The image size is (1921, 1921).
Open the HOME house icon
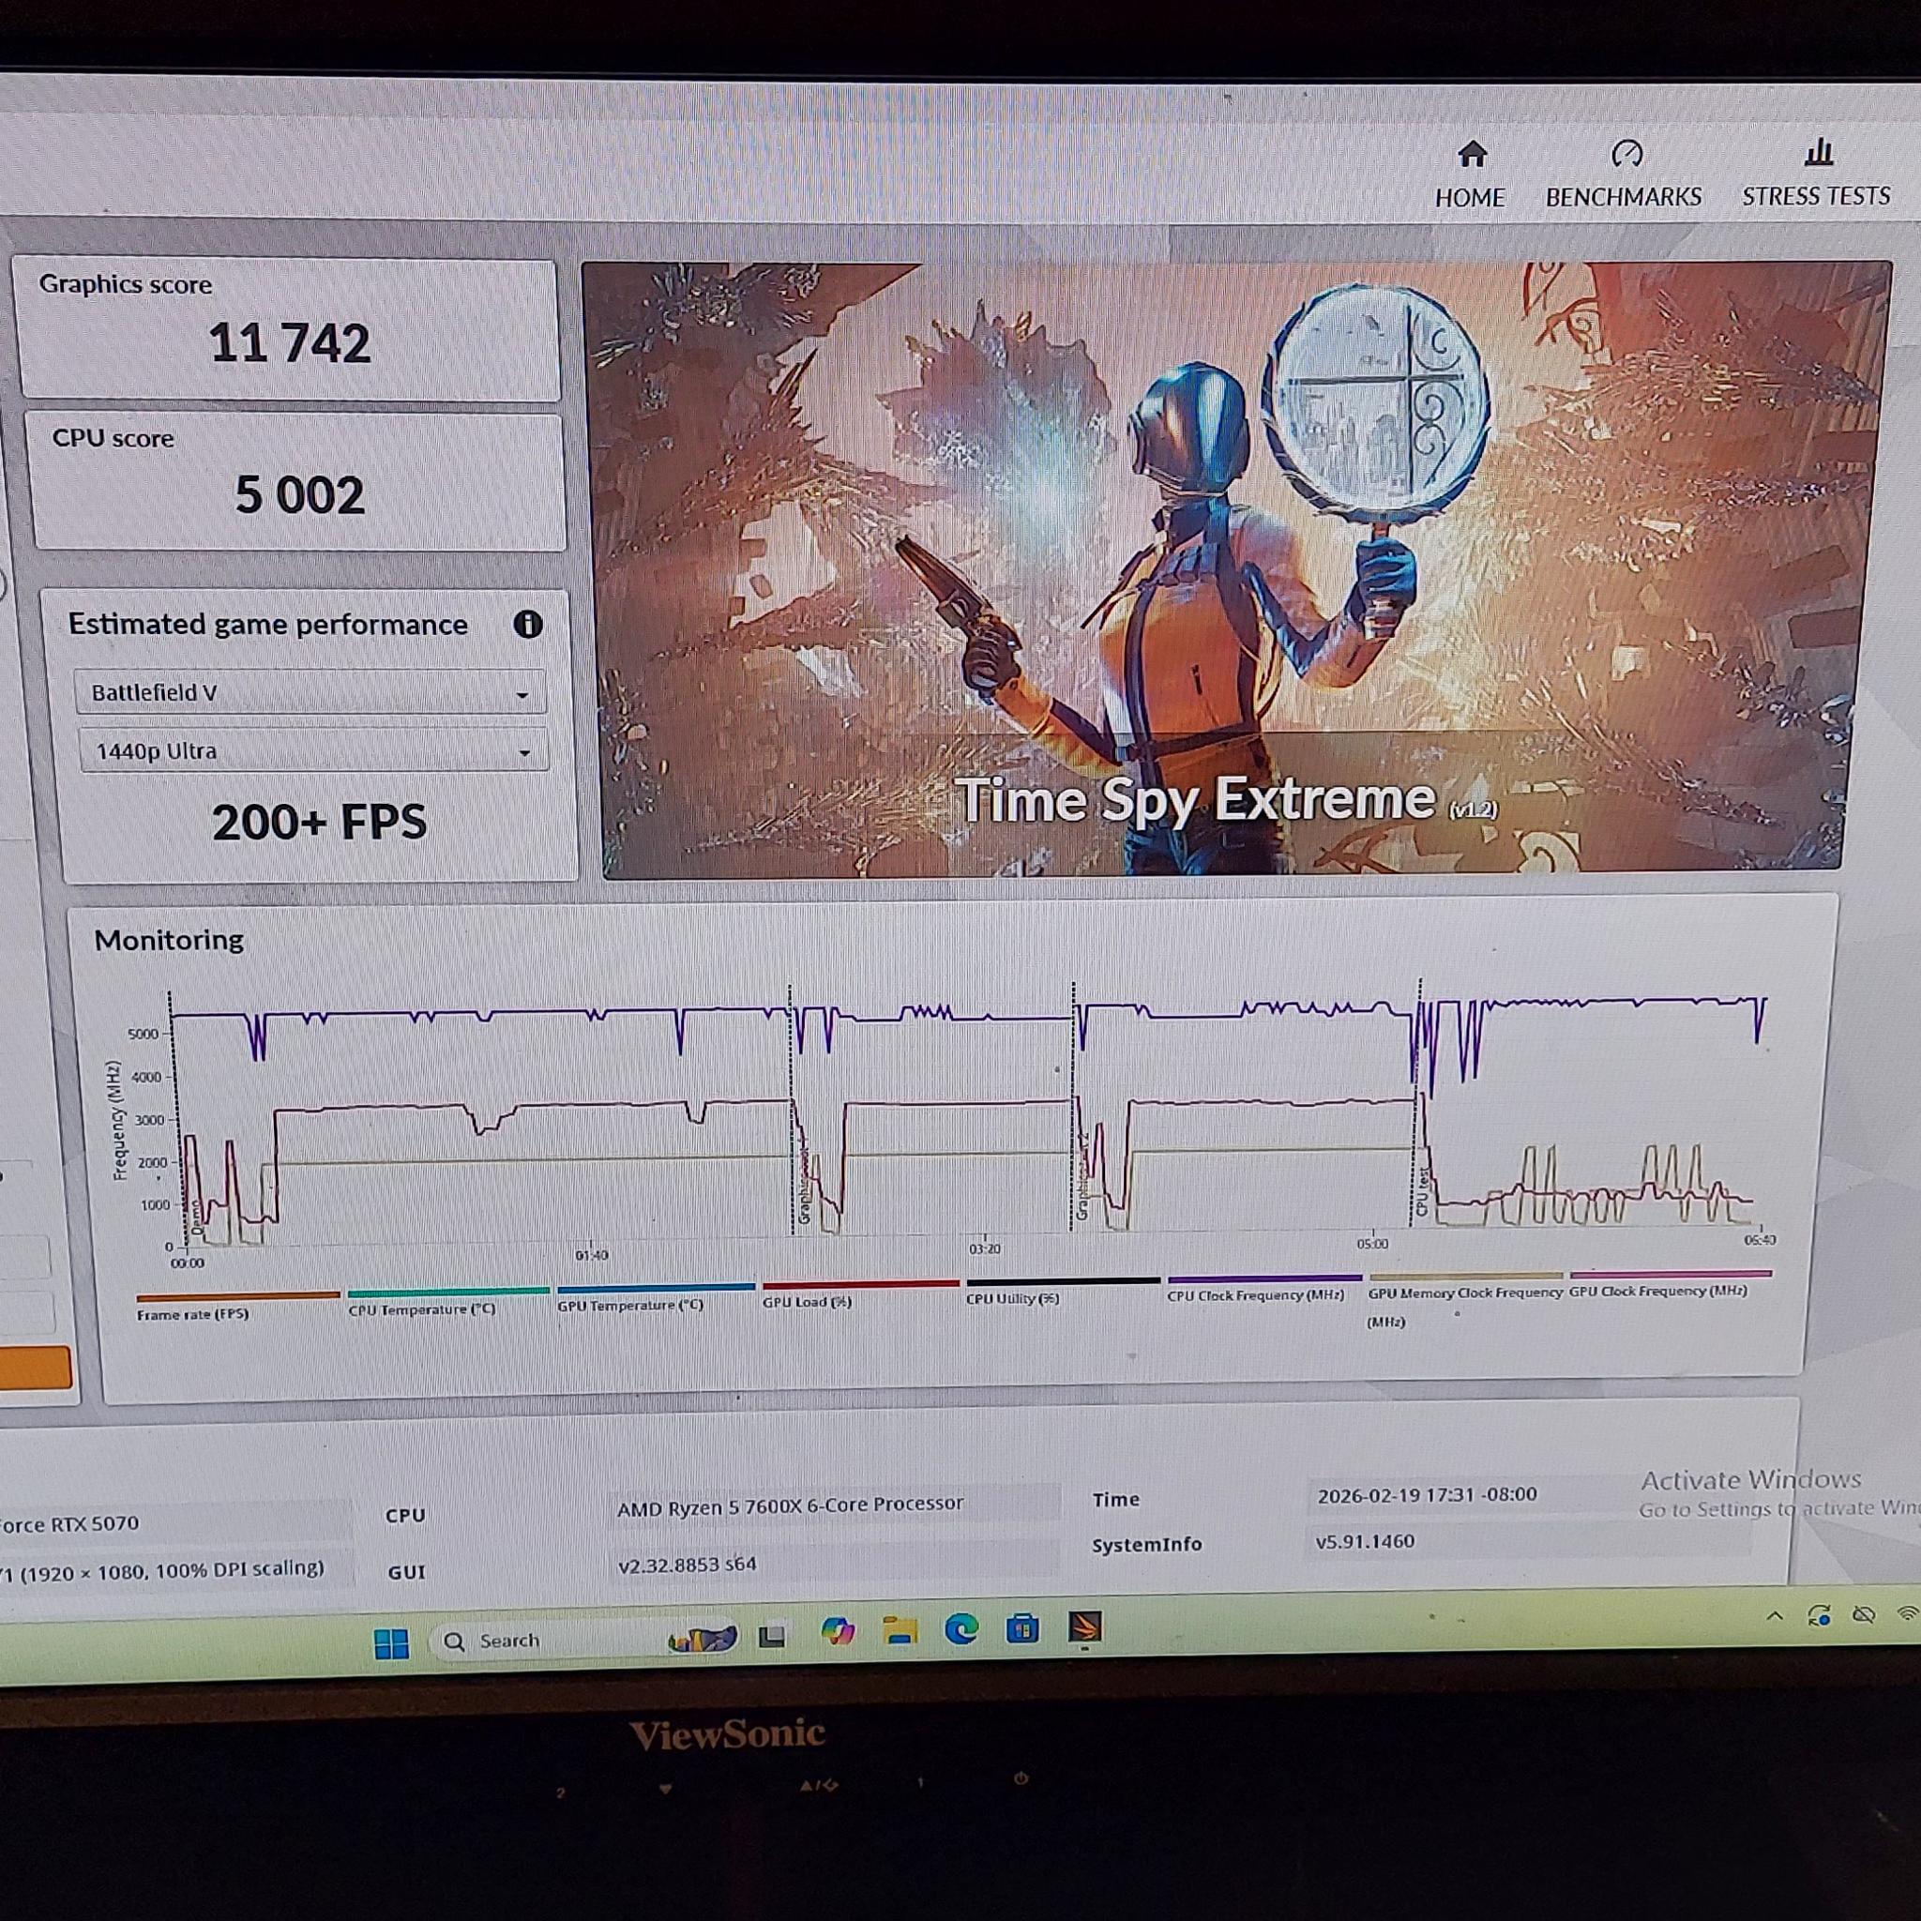[x=1472, y=154]
